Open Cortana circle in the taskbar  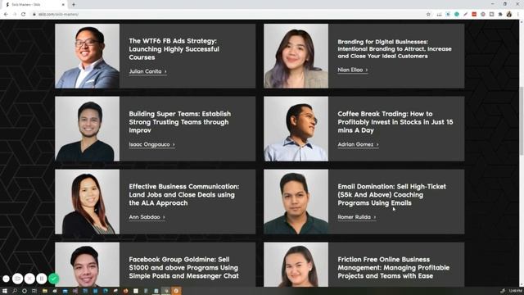pyautogui.click(x=25, y=291)
